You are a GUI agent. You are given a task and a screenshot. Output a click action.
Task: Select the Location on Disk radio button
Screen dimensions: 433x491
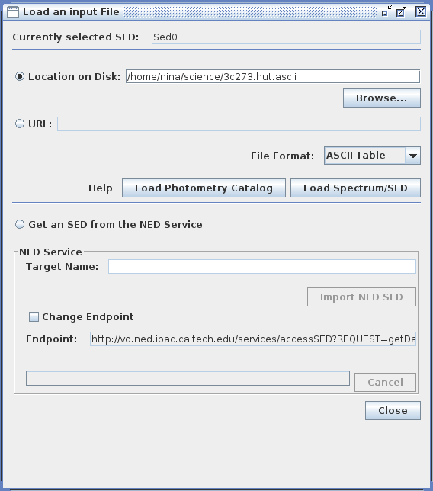tap(20, 76)
